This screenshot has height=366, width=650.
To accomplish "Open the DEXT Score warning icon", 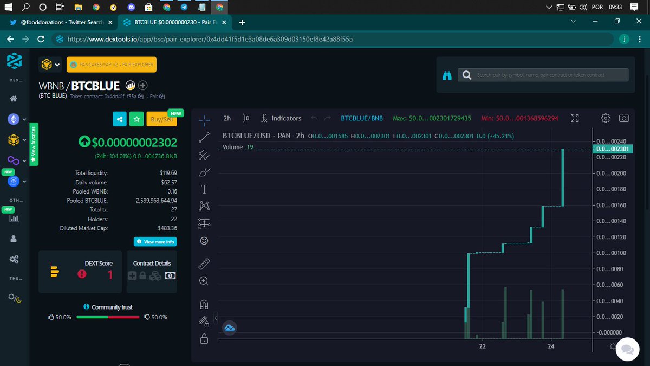I will [x=82, y=274].
